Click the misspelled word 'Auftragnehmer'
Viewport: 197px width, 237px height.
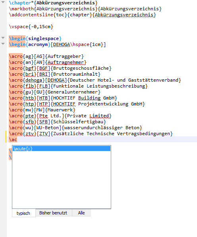point(66,63)
